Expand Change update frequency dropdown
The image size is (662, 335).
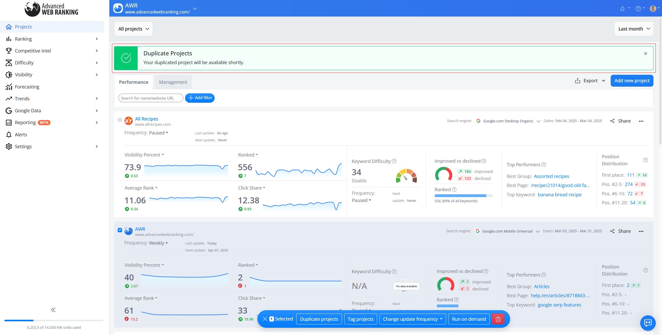pos(412,319)
